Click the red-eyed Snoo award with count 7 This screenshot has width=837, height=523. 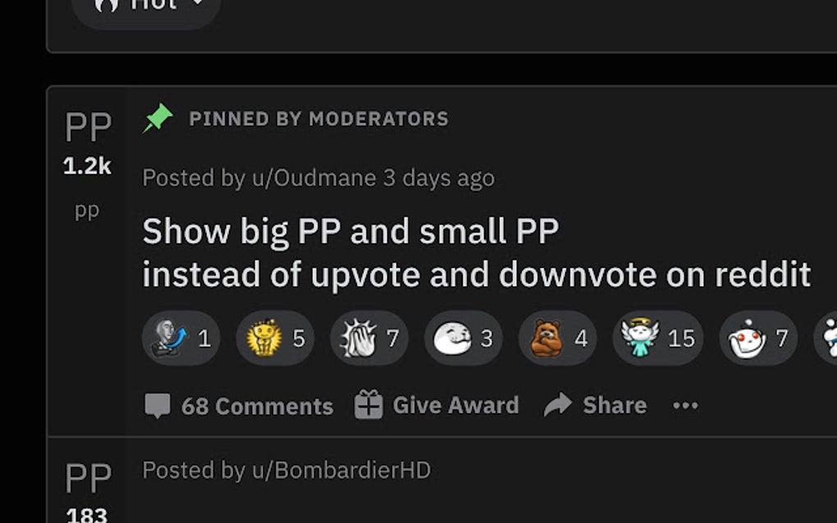coord(758,338)
